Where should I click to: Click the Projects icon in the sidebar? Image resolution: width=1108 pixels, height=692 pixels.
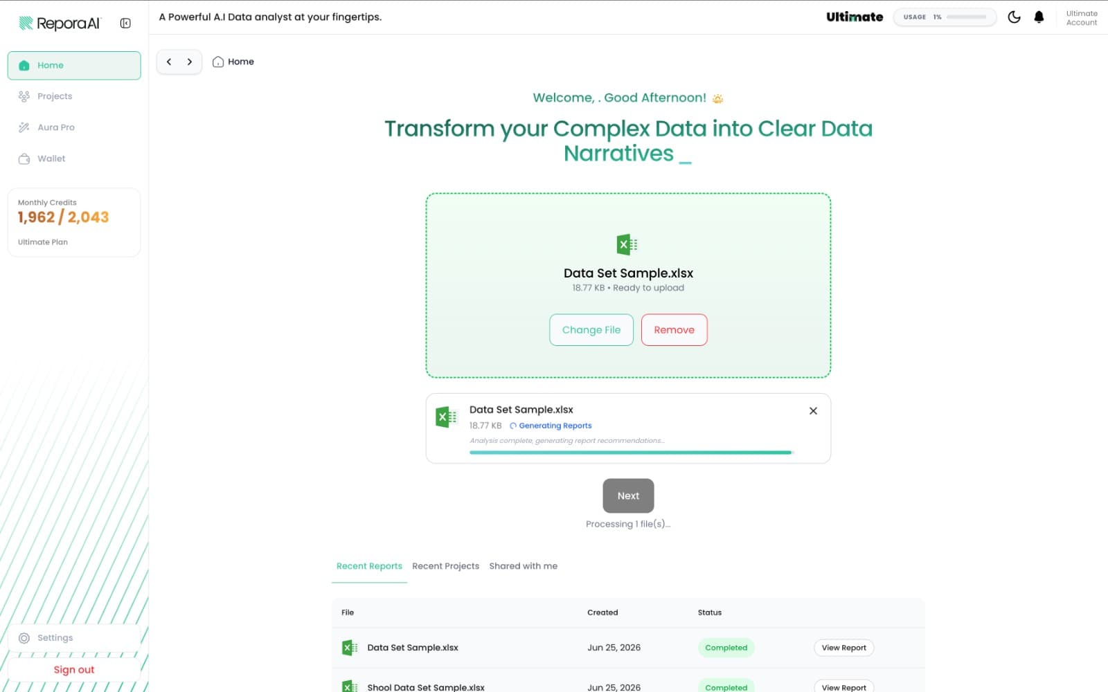click(24, 96)
